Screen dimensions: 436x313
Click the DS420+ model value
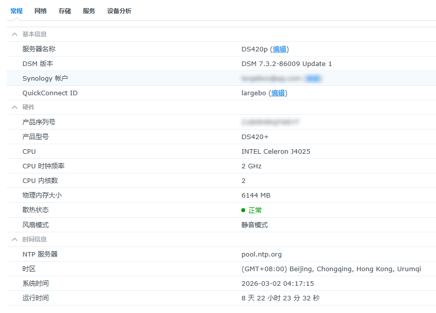(255, 137)
